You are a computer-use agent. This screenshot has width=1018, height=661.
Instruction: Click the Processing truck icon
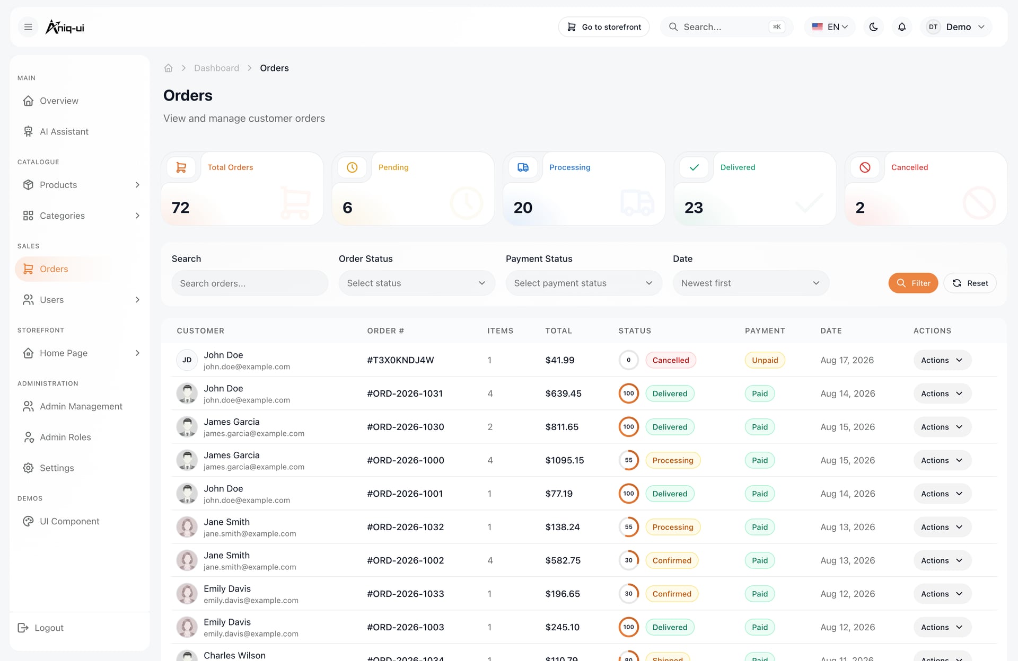click(x=523, y=167)
